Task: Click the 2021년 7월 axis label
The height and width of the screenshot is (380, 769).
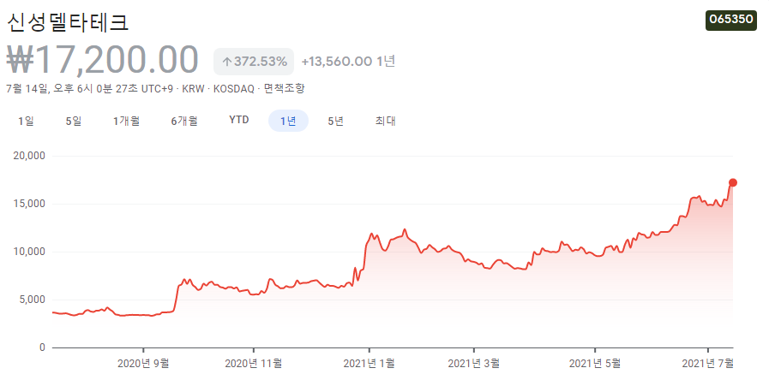Action: [708, 363]
